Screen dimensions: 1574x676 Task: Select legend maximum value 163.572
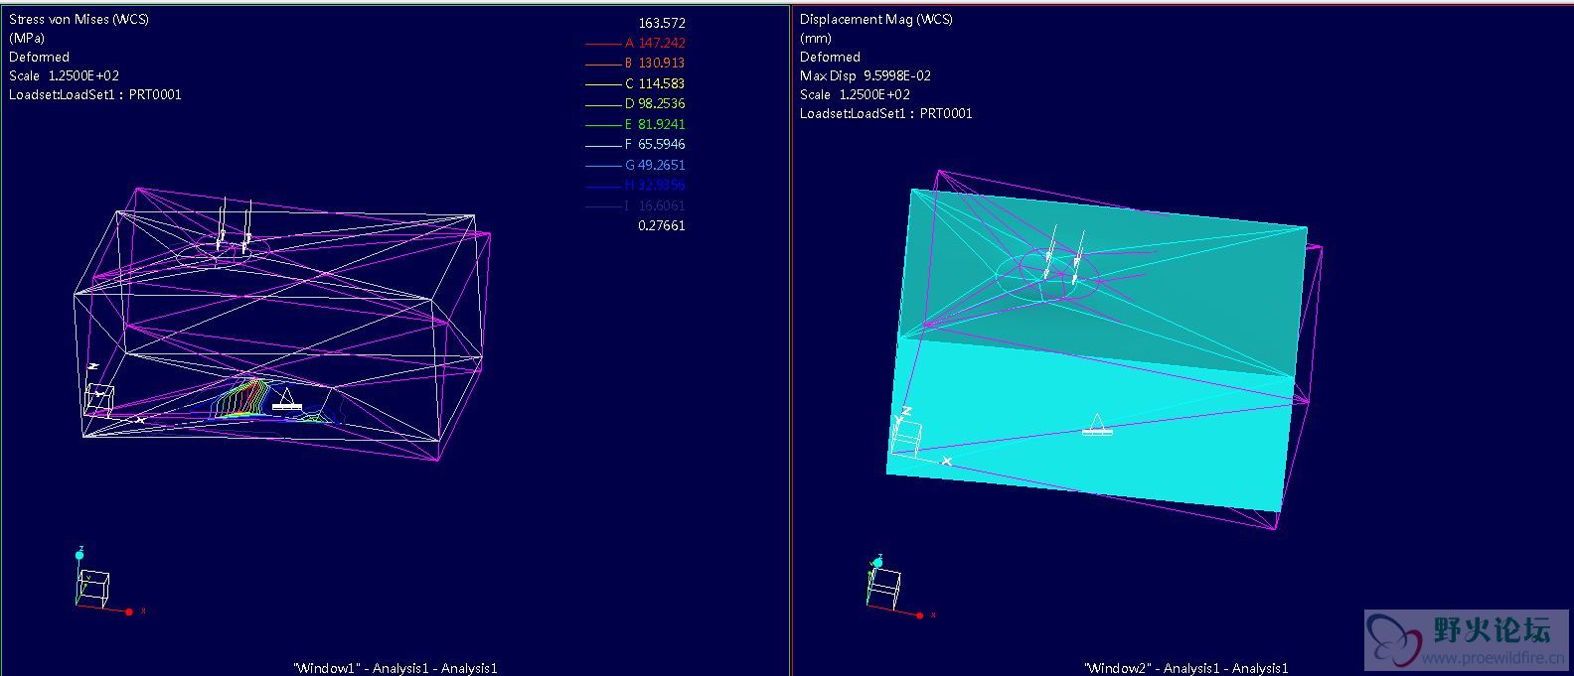pos(662,23)
